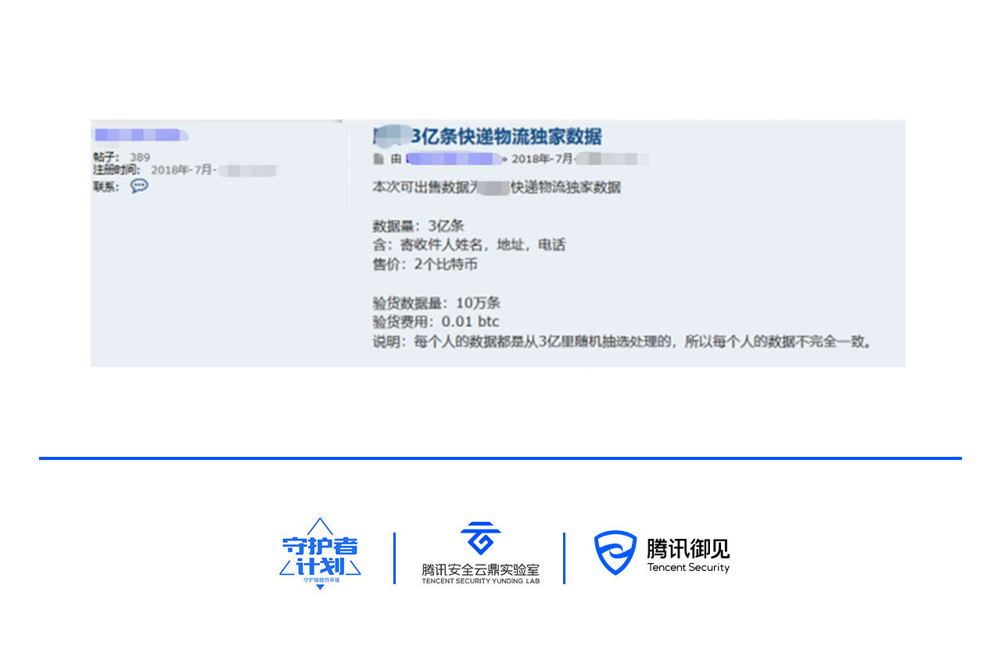
Task: Click the small document icon before 由
Action: click(379, 159)
